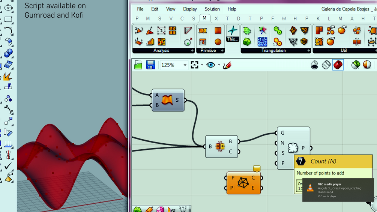Click the VLC media player notification
Screen dimensions: 377x212
click(338, 189)
